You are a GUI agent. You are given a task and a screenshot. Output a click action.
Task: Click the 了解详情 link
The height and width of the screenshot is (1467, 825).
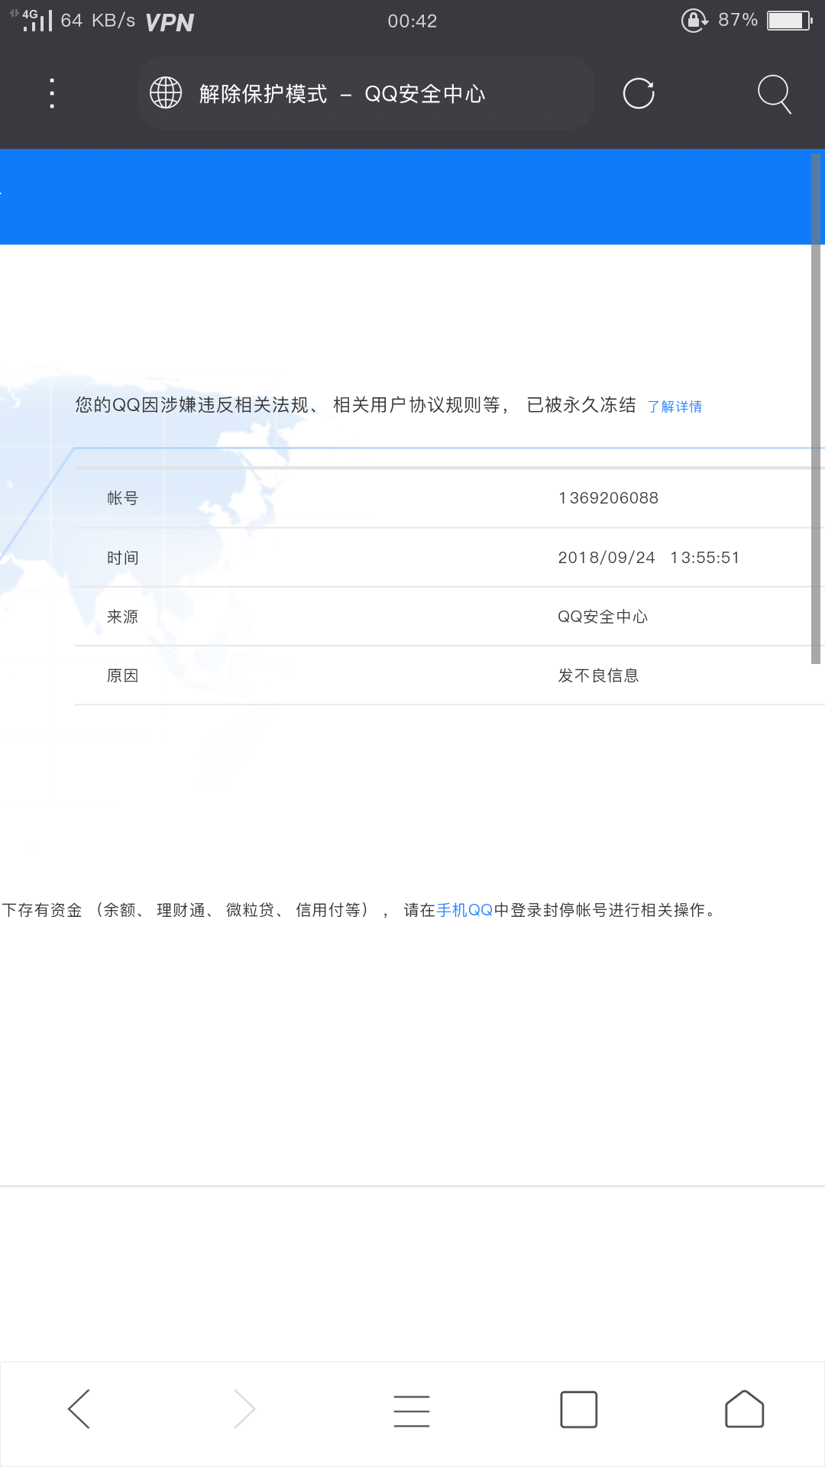[675, 406]
